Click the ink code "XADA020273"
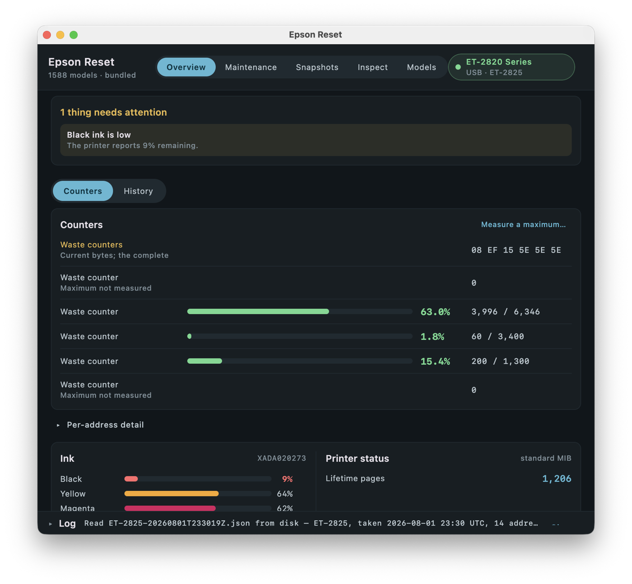Screen dimensions: 632x584 (282, 458)
